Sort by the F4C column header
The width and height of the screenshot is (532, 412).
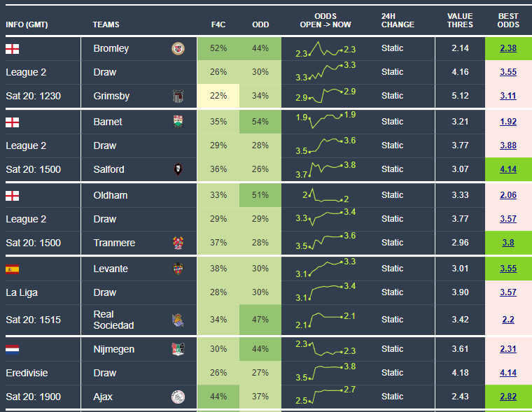click(218, 25)
